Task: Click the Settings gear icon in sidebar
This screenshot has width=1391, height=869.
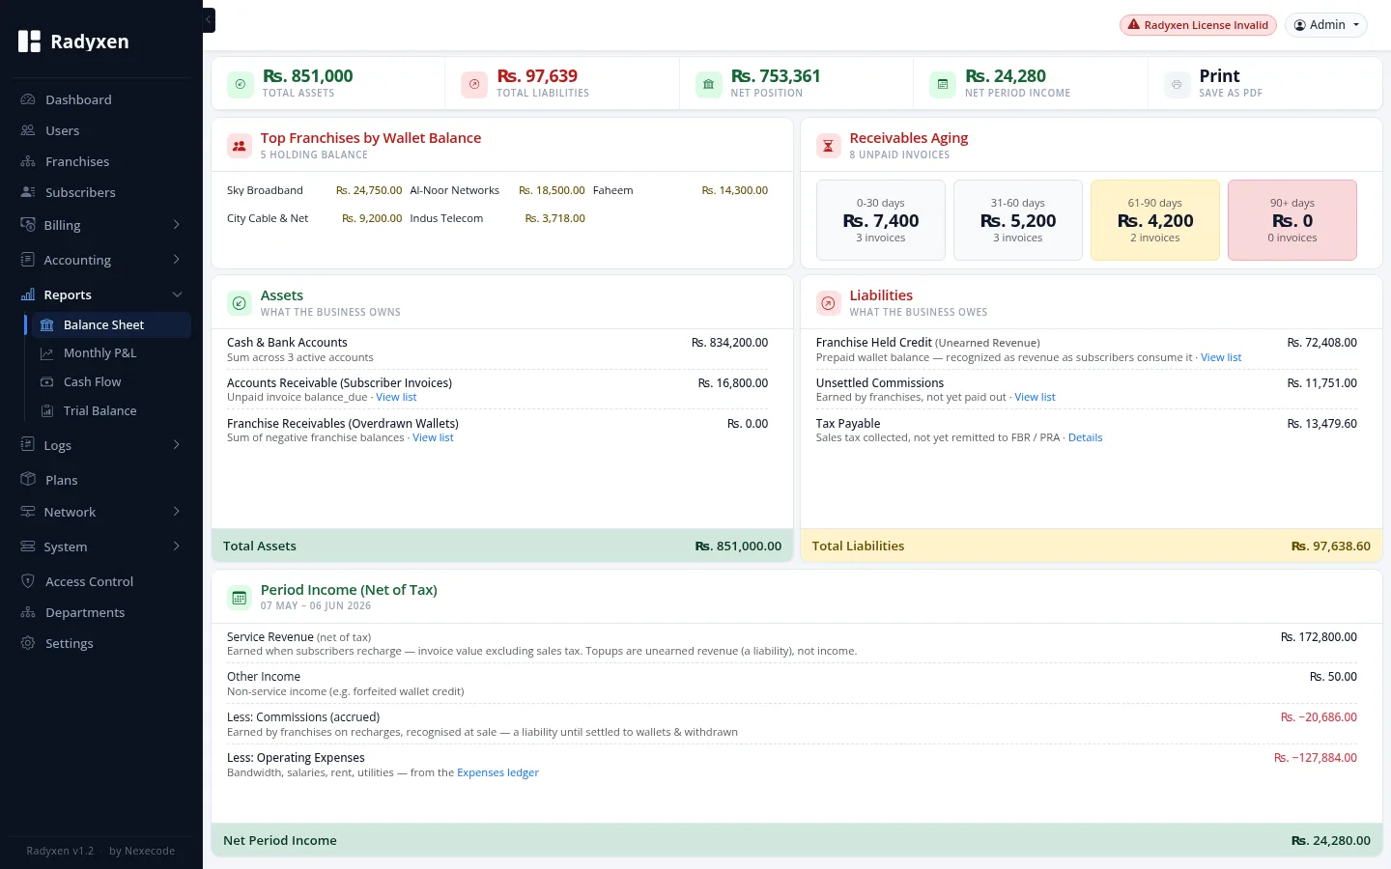Action: pos(28,643)
